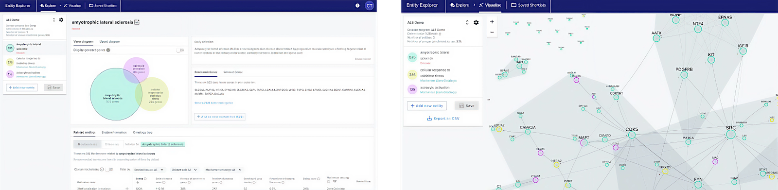This screenshot has height=190, width=778.
Task: Switch to the Entity information tab
Action: [x=114, y=132]
